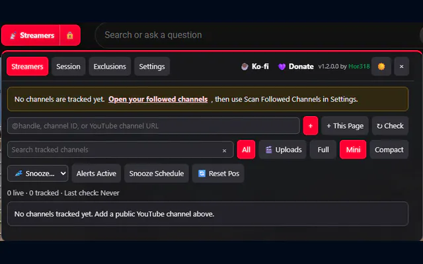Image resolution: width=423 pixels, height=264 pixels.
Task: Select the All filter
Action: [x=246, y=150]
